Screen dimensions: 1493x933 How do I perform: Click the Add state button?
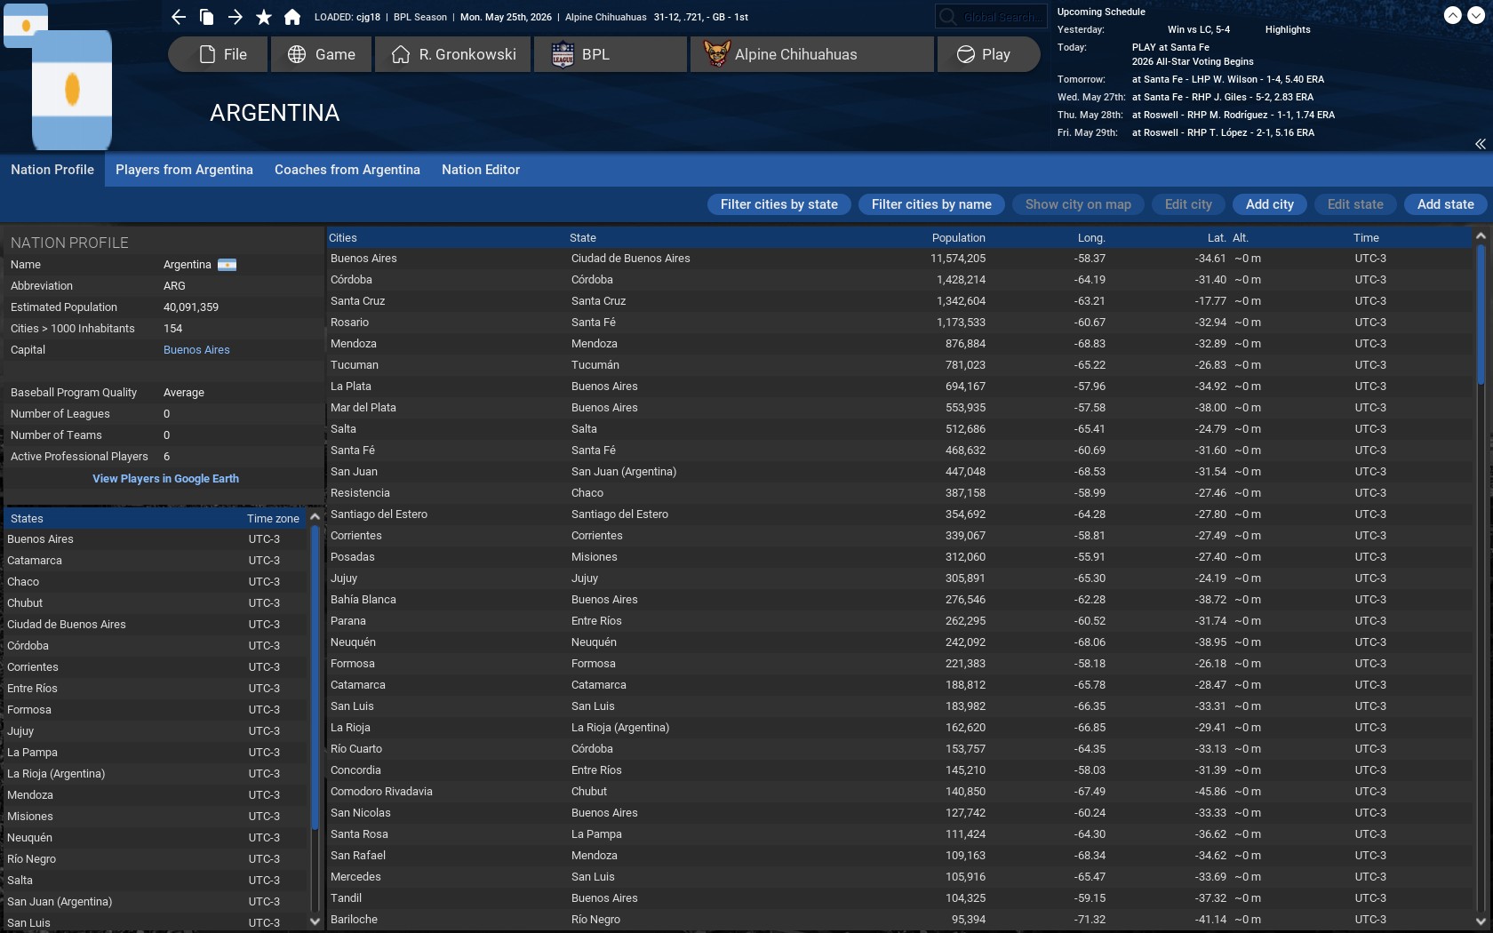coord(1446,204)
